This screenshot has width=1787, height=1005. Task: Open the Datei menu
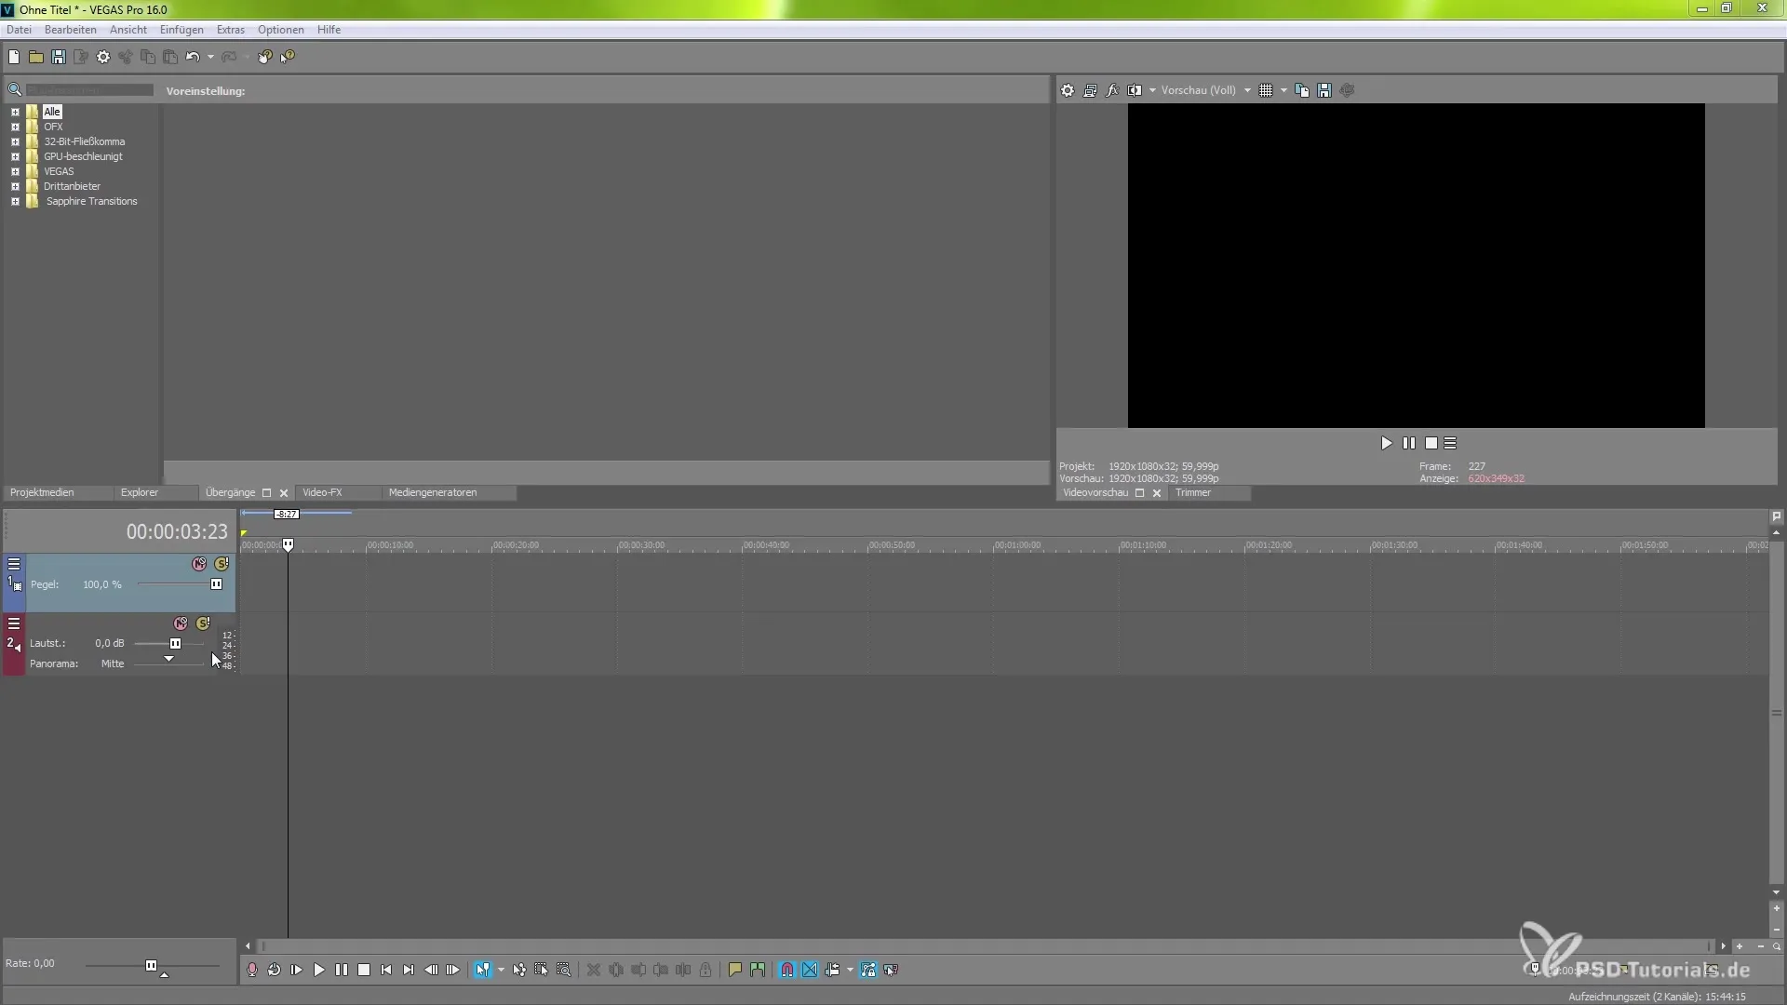(x=19, y=30)
